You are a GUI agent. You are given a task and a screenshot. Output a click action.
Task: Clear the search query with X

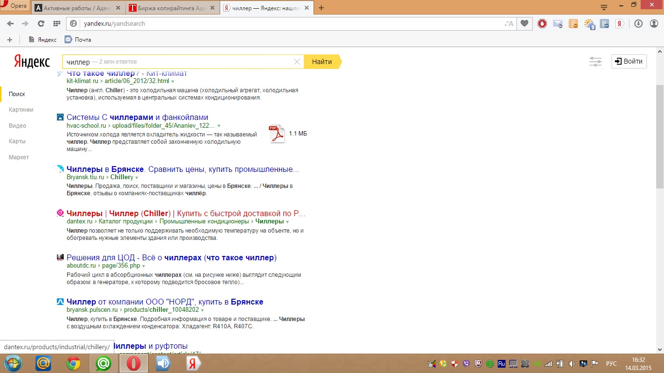pos(297,62)
